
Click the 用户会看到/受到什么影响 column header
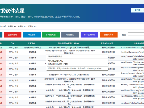[70, 43]
